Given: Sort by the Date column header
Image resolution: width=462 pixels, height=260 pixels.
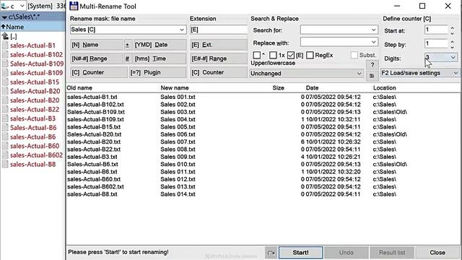Looking at the screenshot, I should [312, 88].
